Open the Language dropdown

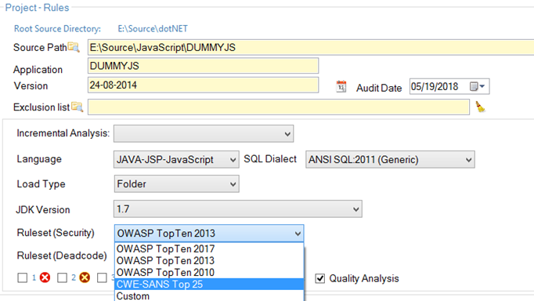(176, 160)
